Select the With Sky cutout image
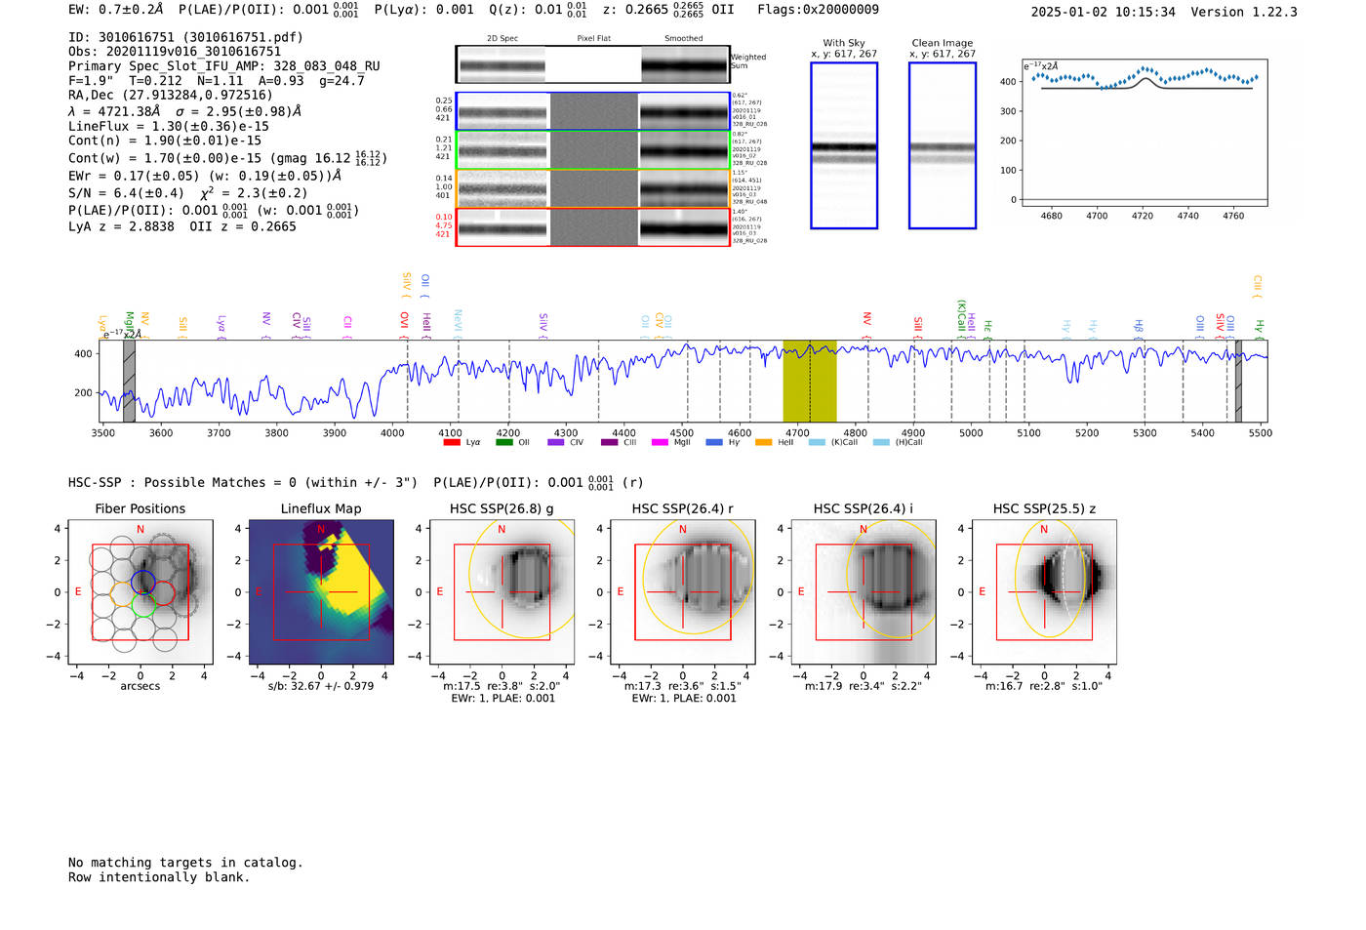Screen dimensions: 1366x930 pos(844,145)
